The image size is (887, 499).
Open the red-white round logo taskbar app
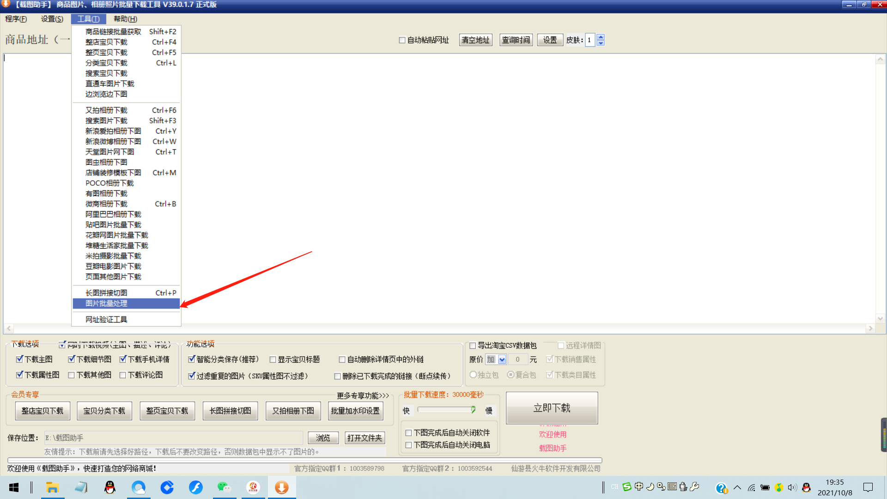point(253,487)
